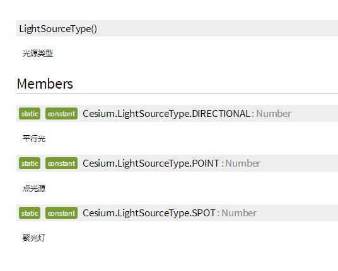The height and width of the screenshot is (271, 338).
Task: Click constant badge beside SPOT member
Action: point(61,213)
